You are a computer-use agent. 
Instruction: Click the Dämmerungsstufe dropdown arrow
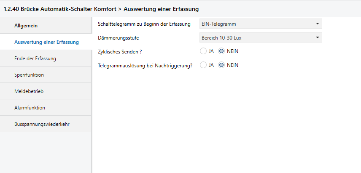(x=317, y=38)
